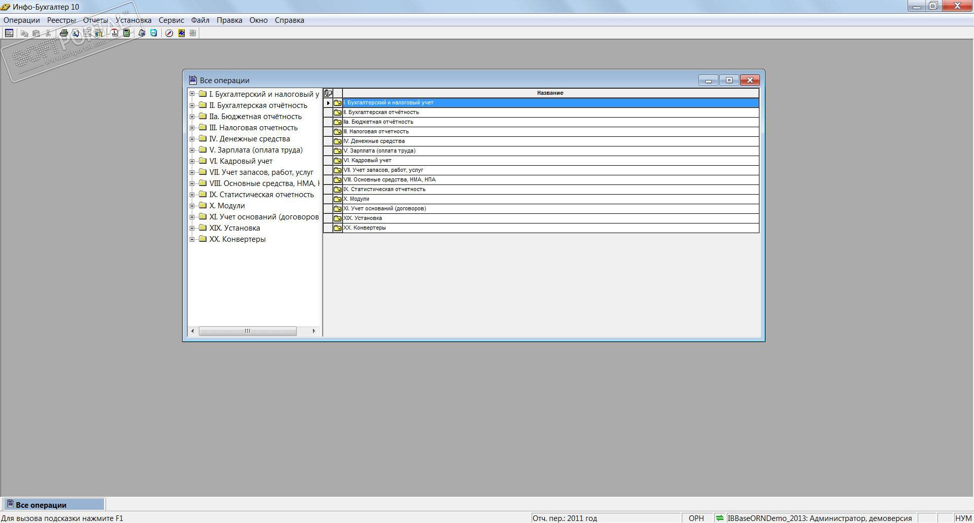The height and width of the screenshot is (523, 974).
Task: Expand tree node 'IV. Денежные средства'
Action: click(x=192, y=139)
